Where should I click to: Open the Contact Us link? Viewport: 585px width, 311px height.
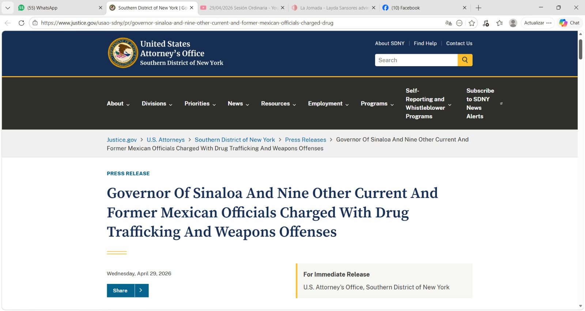tap(459, 43)
